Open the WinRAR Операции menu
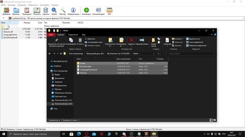The image size is (245, 137). coord(22,5)
